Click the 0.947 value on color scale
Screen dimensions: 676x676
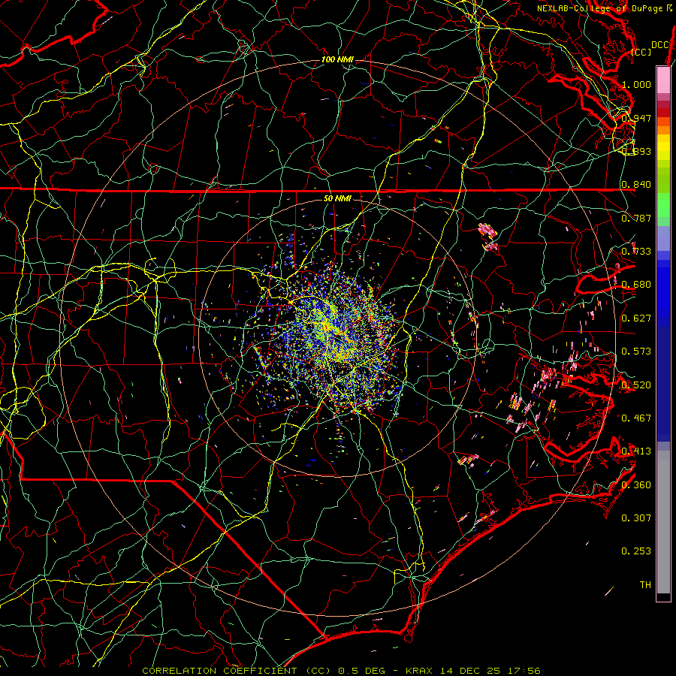coord(636,118)
